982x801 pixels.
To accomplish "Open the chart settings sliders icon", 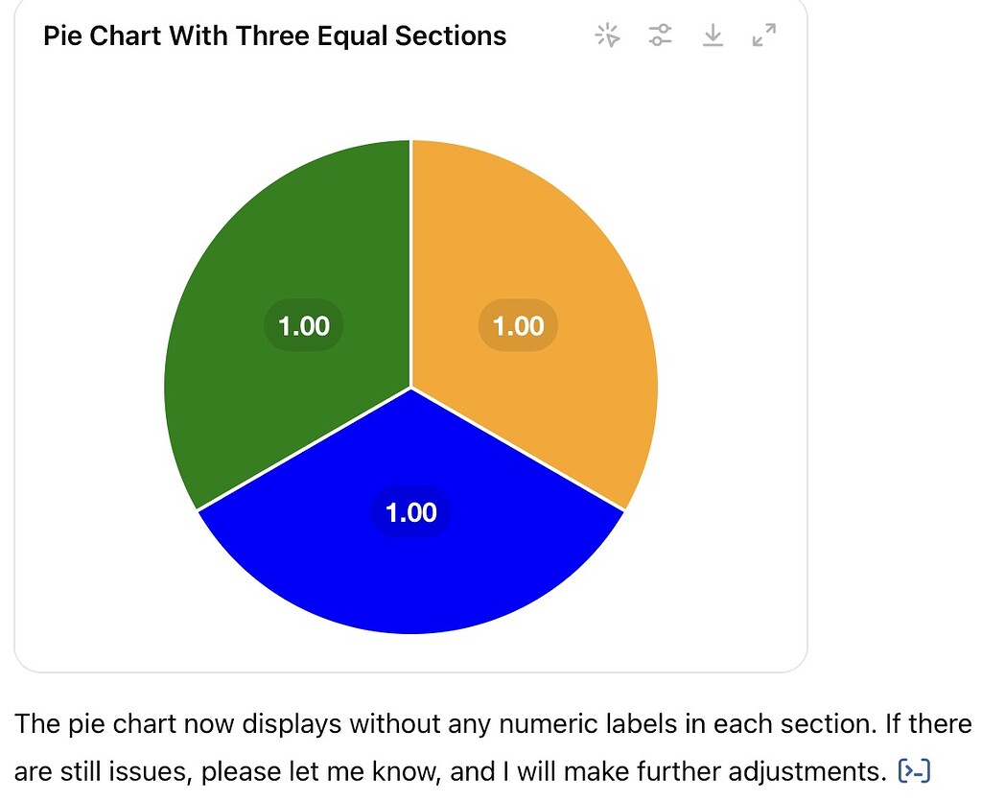I will tap(660, 35).
